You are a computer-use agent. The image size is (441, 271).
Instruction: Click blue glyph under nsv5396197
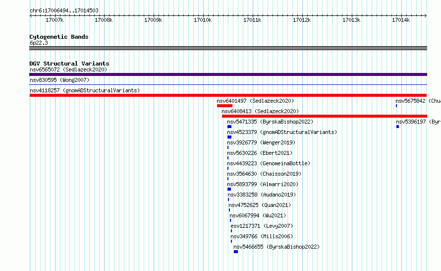pyautogui.click(x=398, y=127)
